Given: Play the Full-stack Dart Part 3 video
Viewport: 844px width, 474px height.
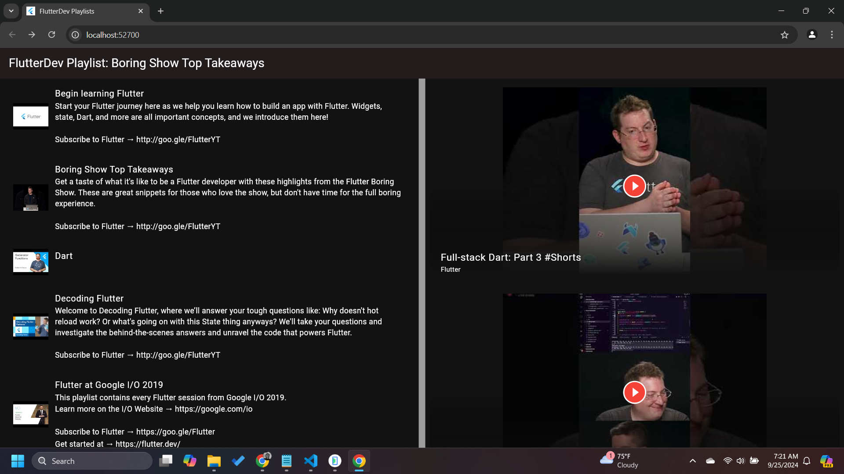Looking at the screenshot, I should pyautogui.click(x=634, y=186).
